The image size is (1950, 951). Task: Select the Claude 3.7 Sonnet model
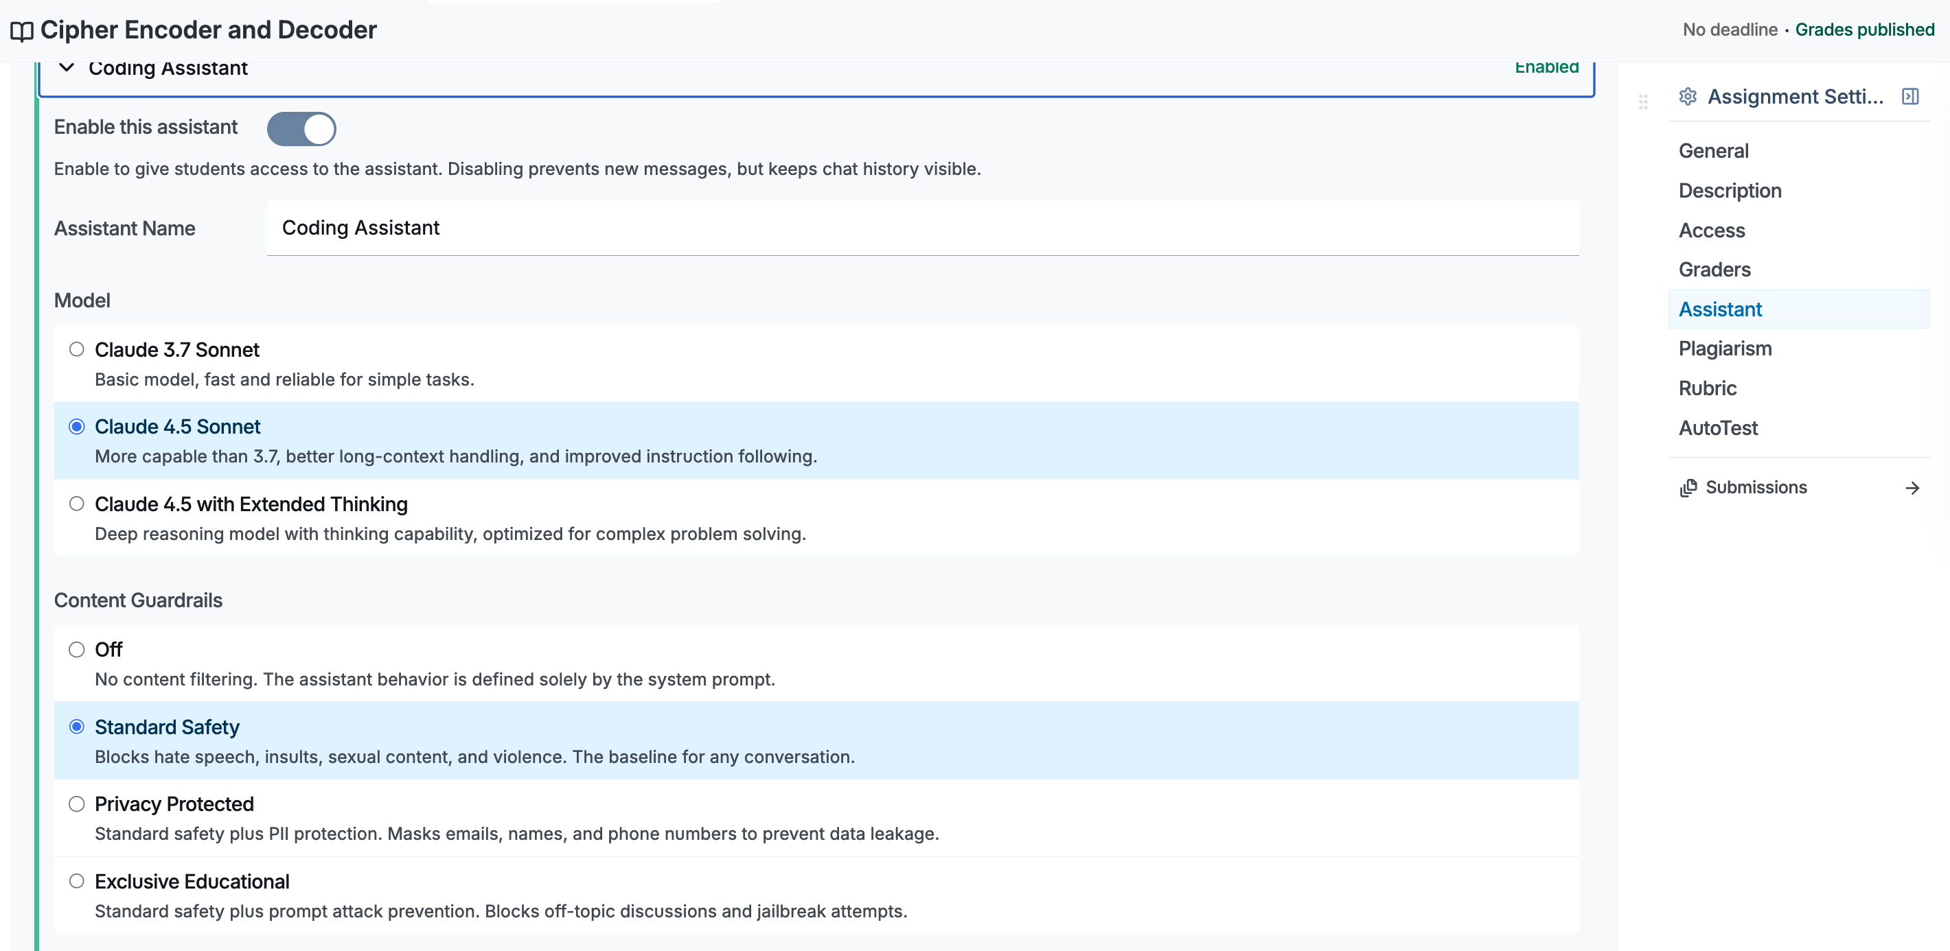[x=76, y=349]
